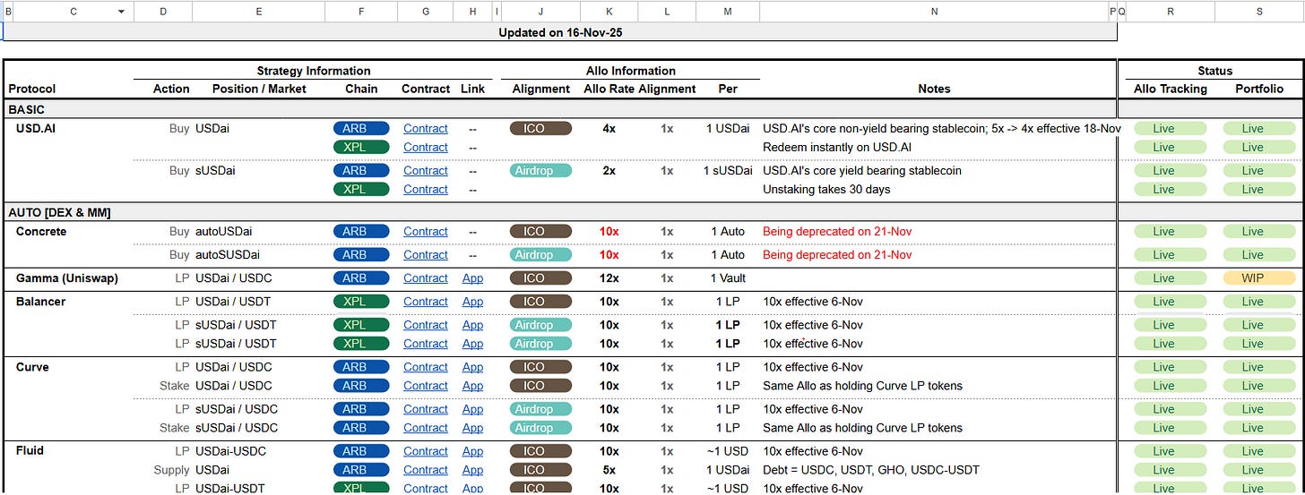Open Contract link for Curve LP USDai / USDC
The width and height of the screenshot is (1305, 495).
tap(426, 367)
